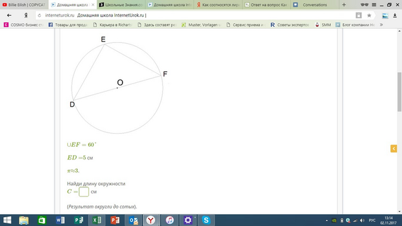Open the Excel taskbar icon
The image size is (402, 226).
(97, 220)
